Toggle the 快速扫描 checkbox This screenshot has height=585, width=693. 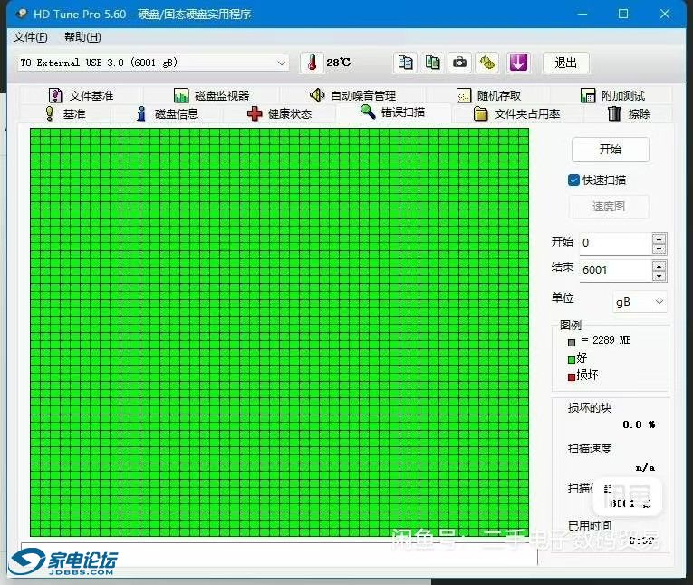[x=573, y=180]
